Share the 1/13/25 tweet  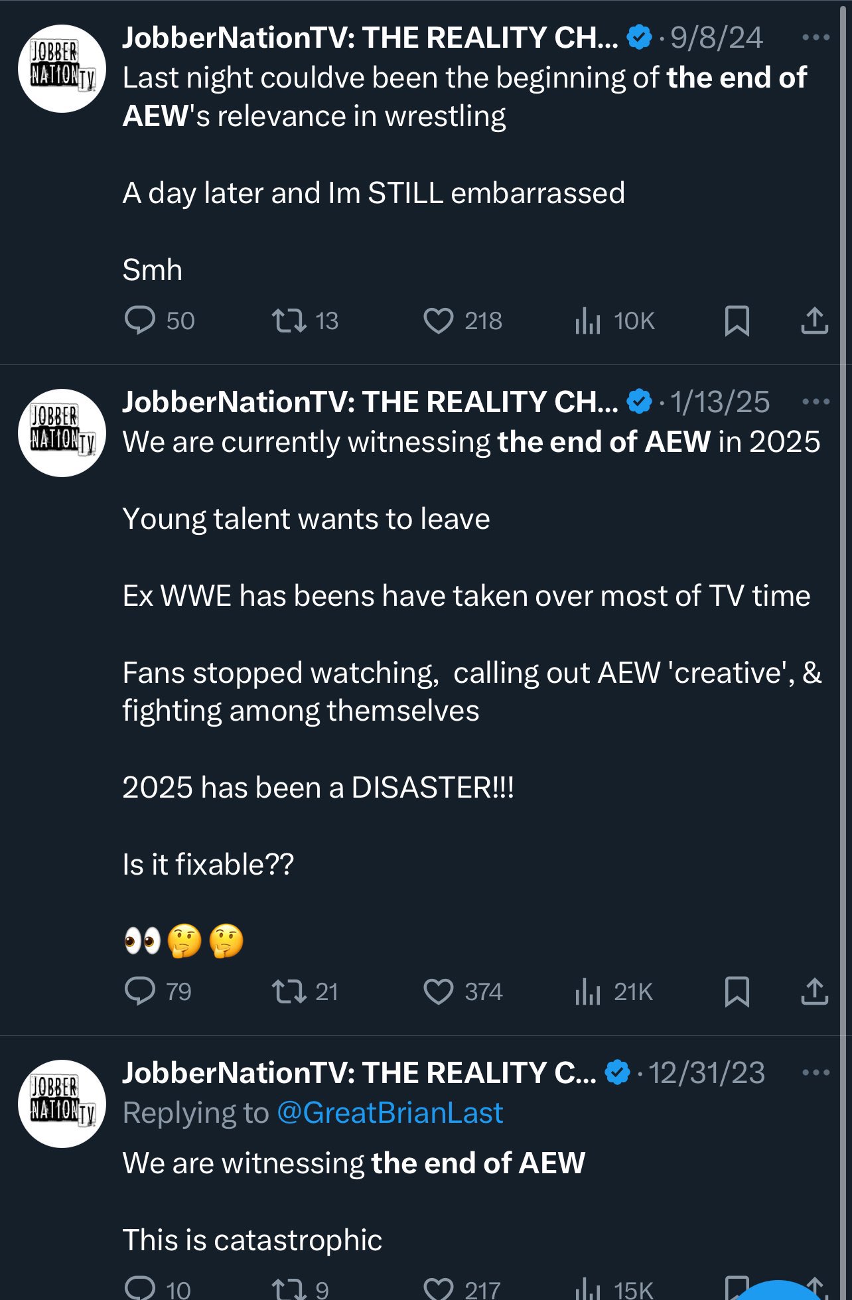coord(814,991)
